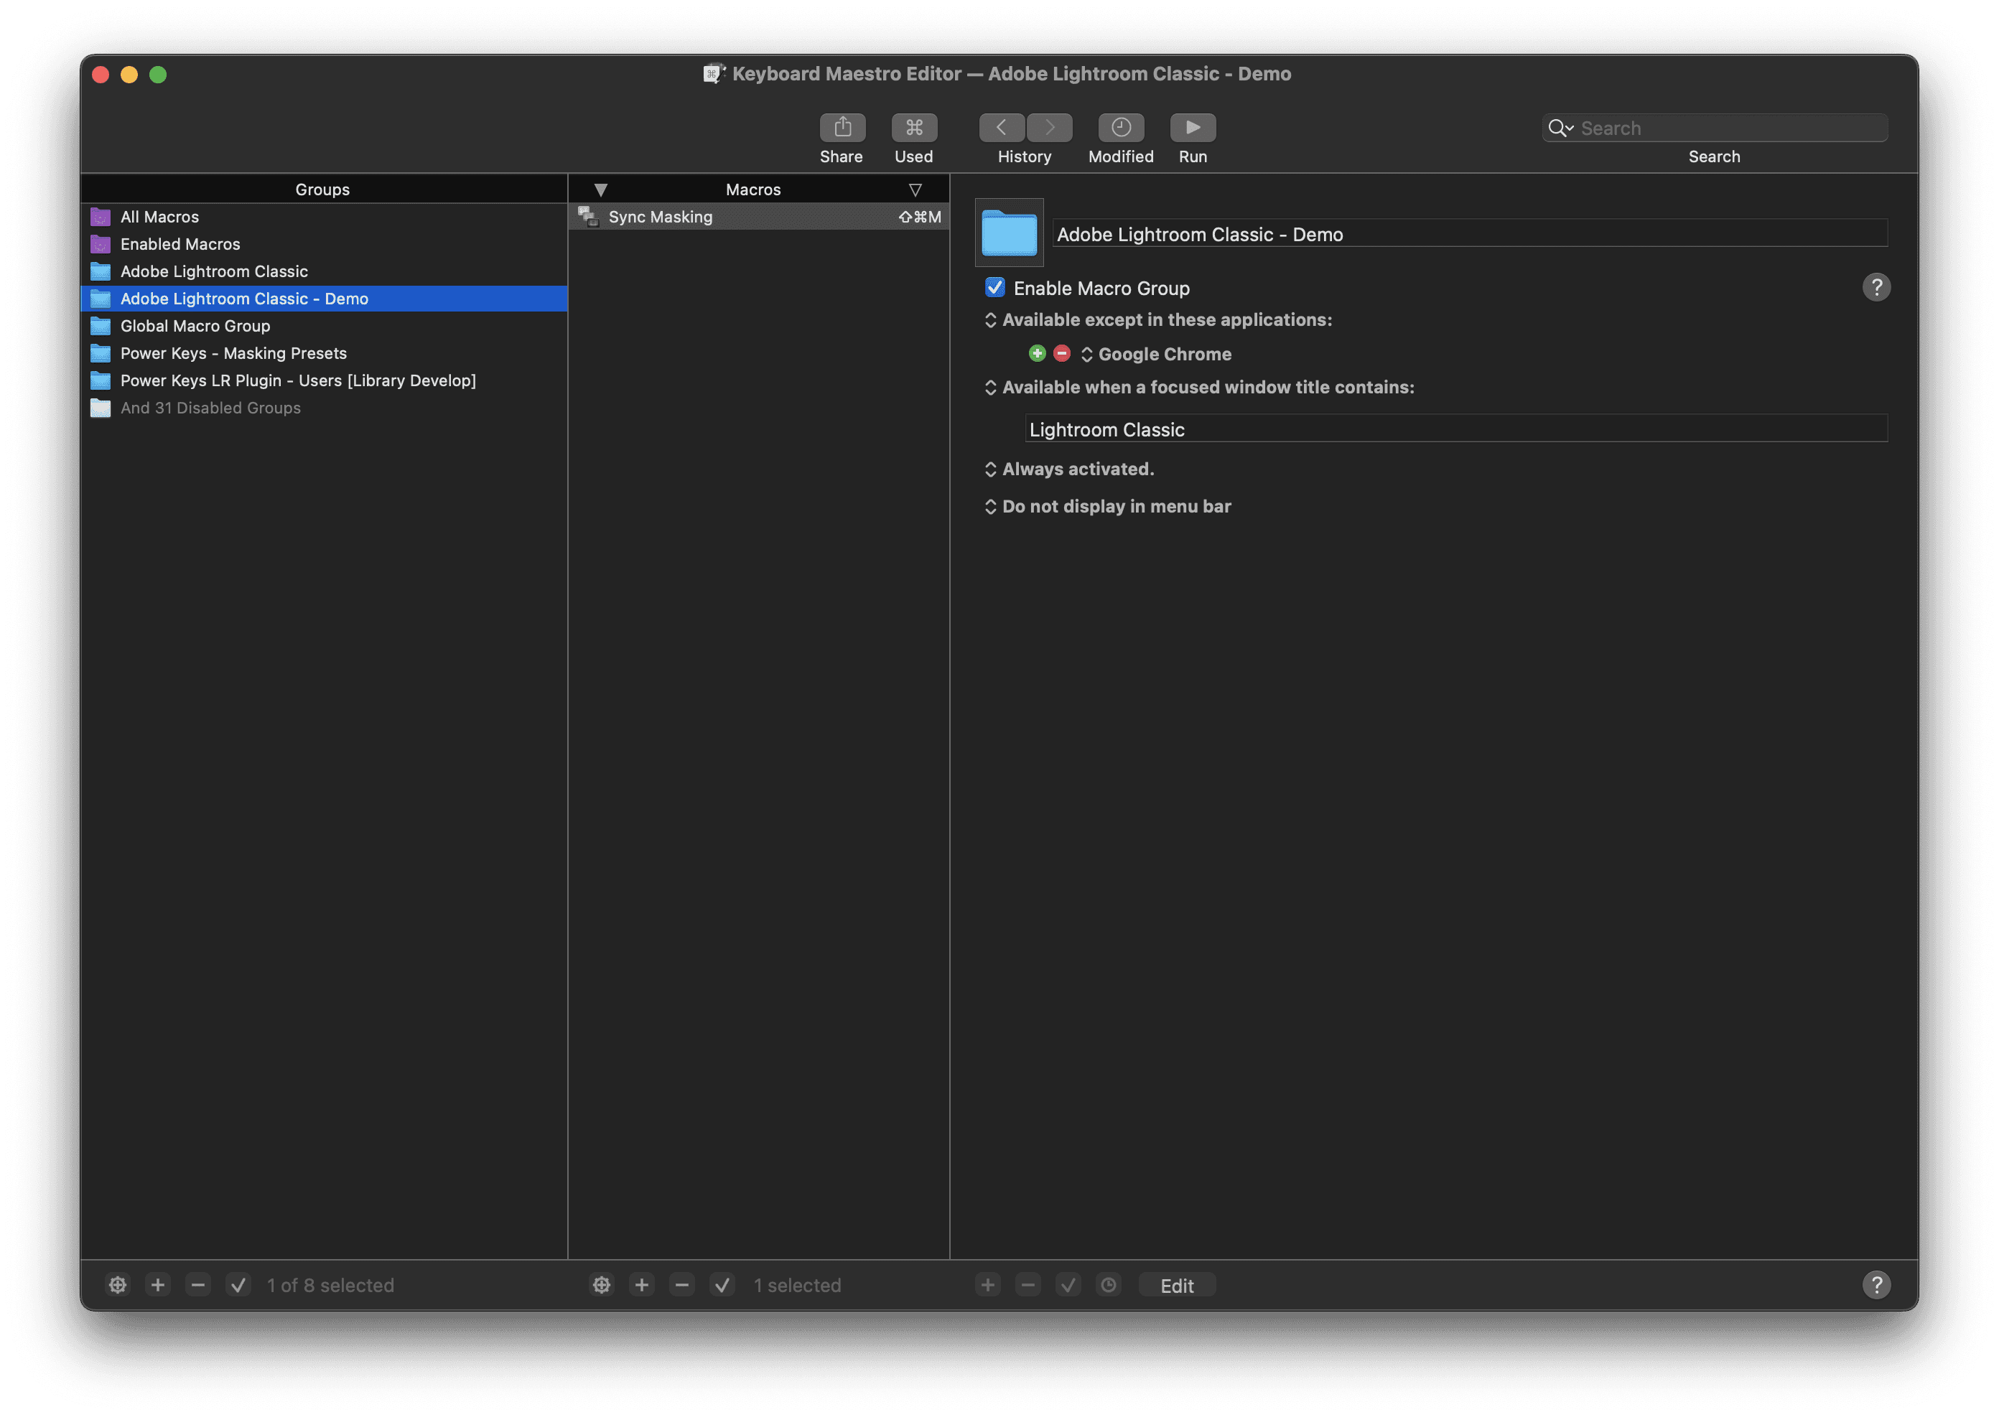1999x1417 pixels.
Task: Open the Used macros filter icon
Action: click(913, 127)
